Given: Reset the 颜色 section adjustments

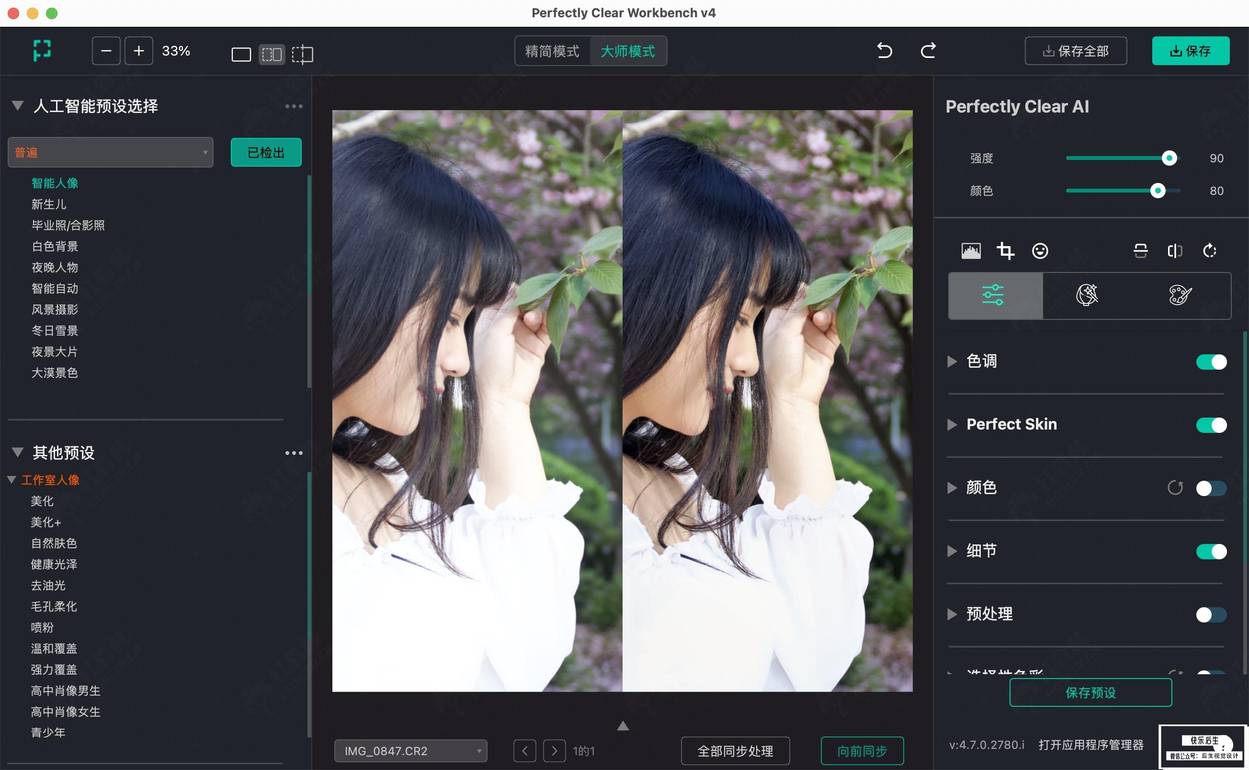Looking at the screenshot, I should tap(1175, 488).
